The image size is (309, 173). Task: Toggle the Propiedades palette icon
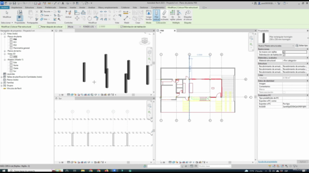(x=20, y=18)
